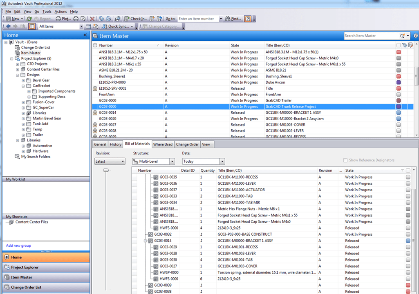419x294 pixels.
Task: Click the BOM level slider handle
Action: point(106,170)
